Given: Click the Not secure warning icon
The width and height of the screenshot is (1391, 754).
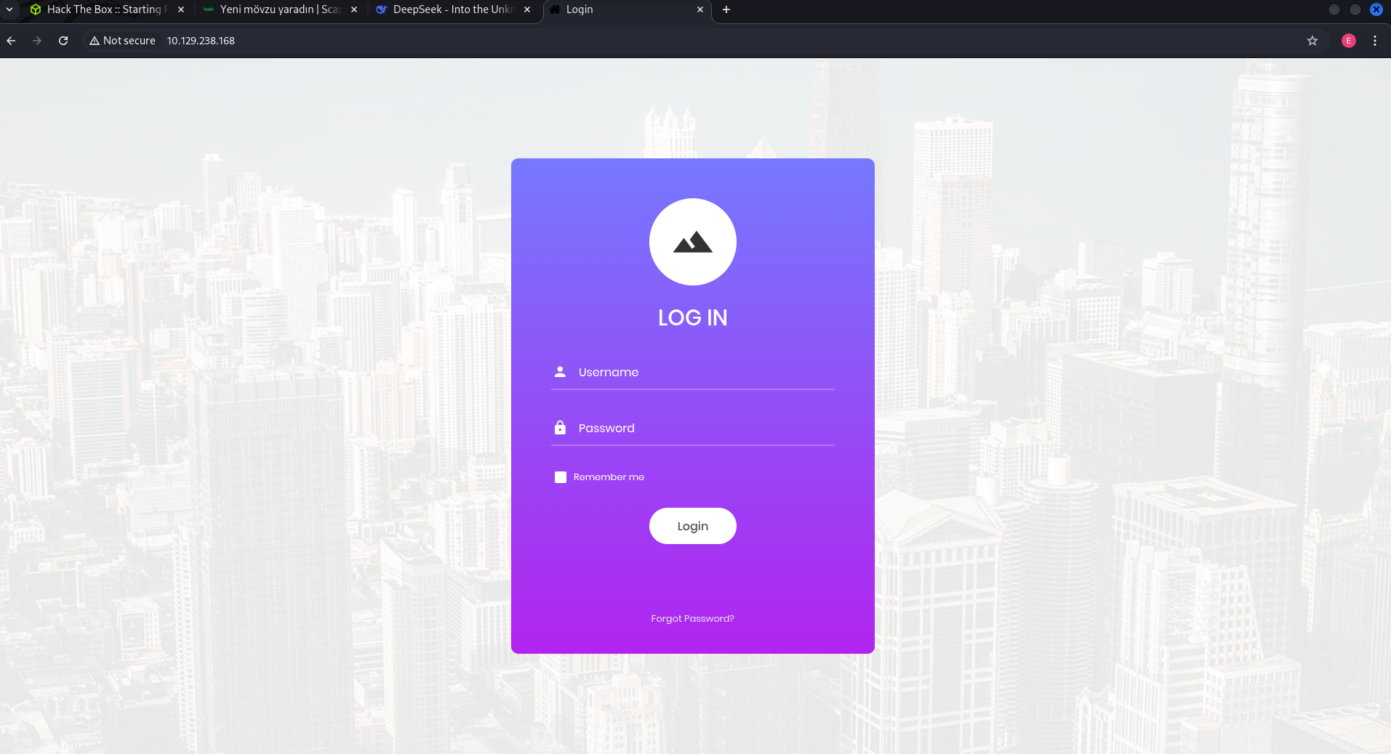Looking at the screenshot, I should 95,41.
